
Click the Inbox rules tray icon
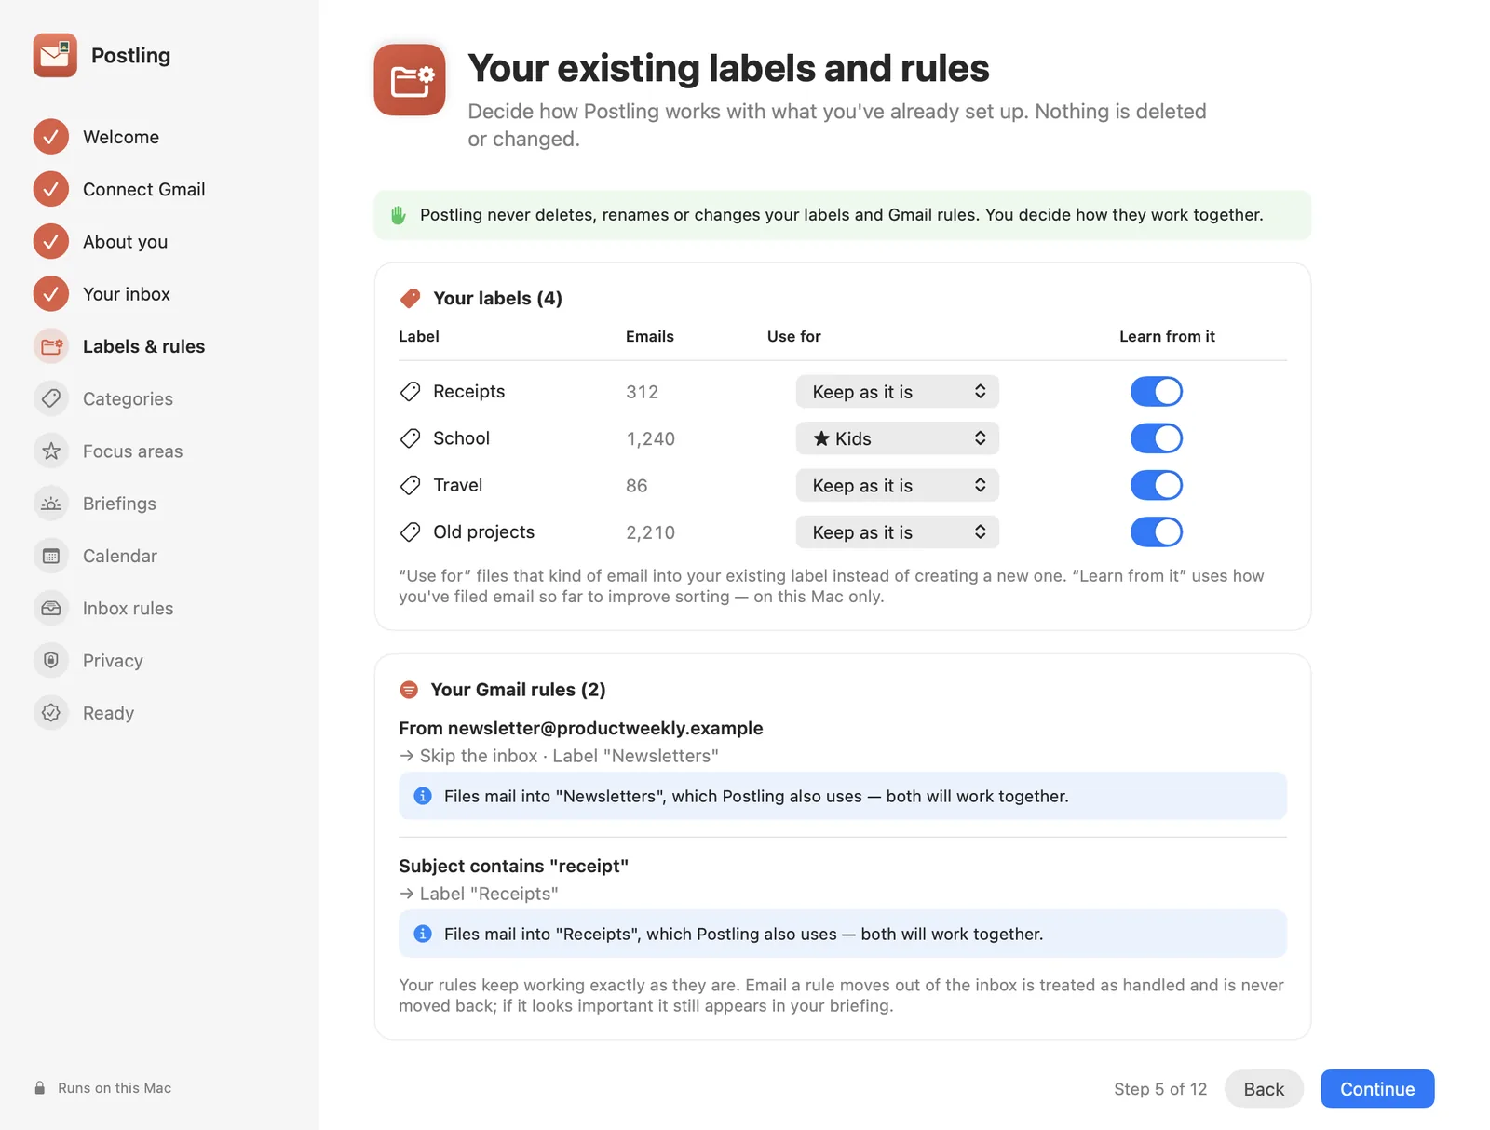pos(51,608)
